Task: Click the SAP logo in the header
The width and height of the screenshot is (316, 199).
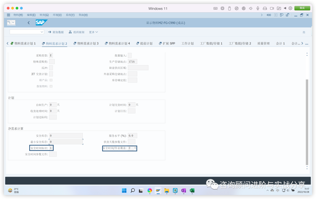Action: coord(41,22)
